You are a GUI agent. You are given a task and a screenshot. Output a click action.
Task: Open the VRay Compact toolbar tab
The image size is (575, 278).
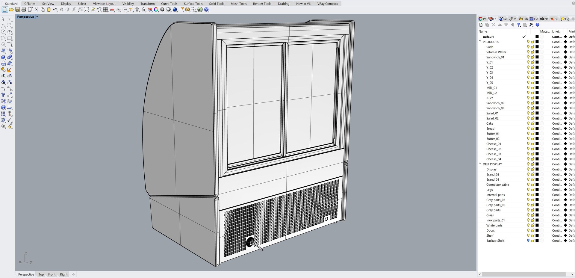327,4
